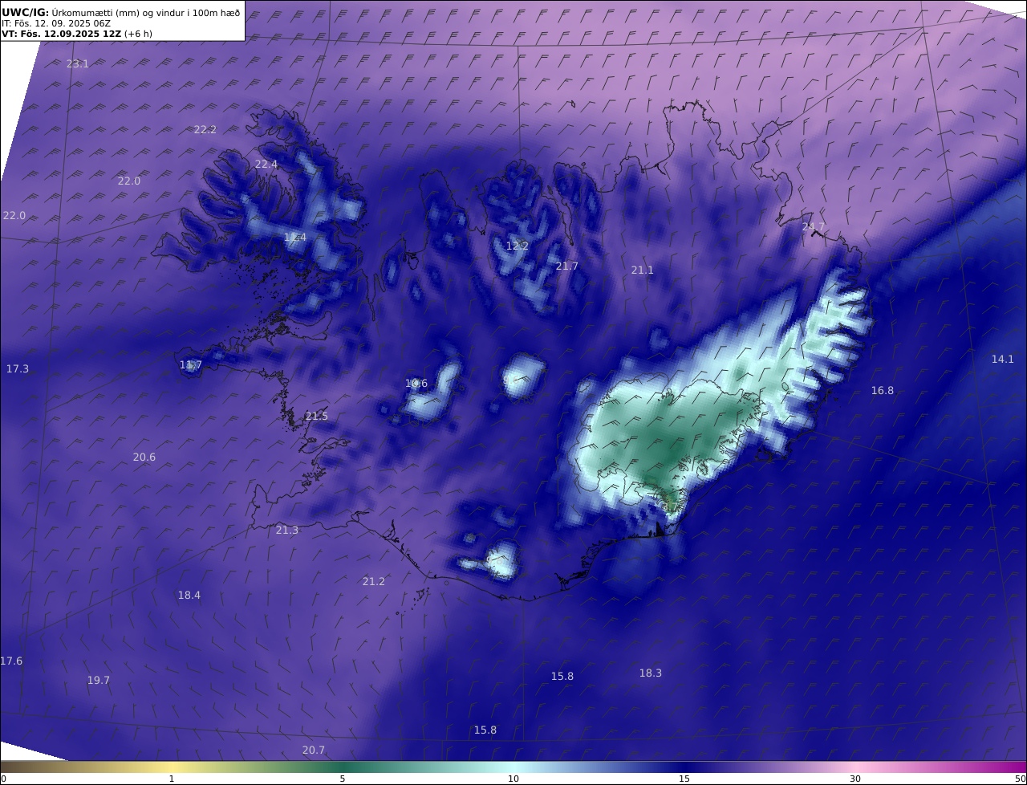Click the map value 17.6
The height and width of the screenshot is (785, 1027).
coord(11,661)
